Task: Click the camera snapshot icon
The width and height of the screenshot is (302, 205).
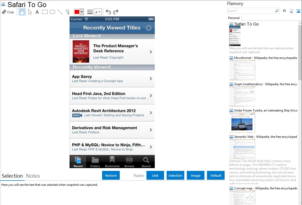Action: pos(284,11)
